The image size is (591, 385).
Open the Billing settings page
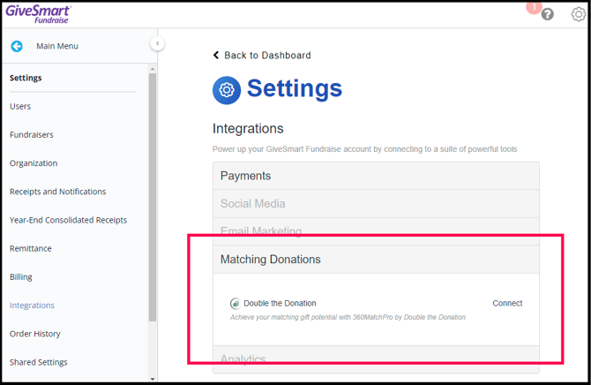tap(21, 276)
